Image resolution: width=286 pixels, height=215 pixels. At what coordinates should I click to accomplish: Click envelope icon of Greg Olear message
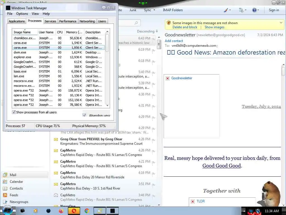point(56,139)
